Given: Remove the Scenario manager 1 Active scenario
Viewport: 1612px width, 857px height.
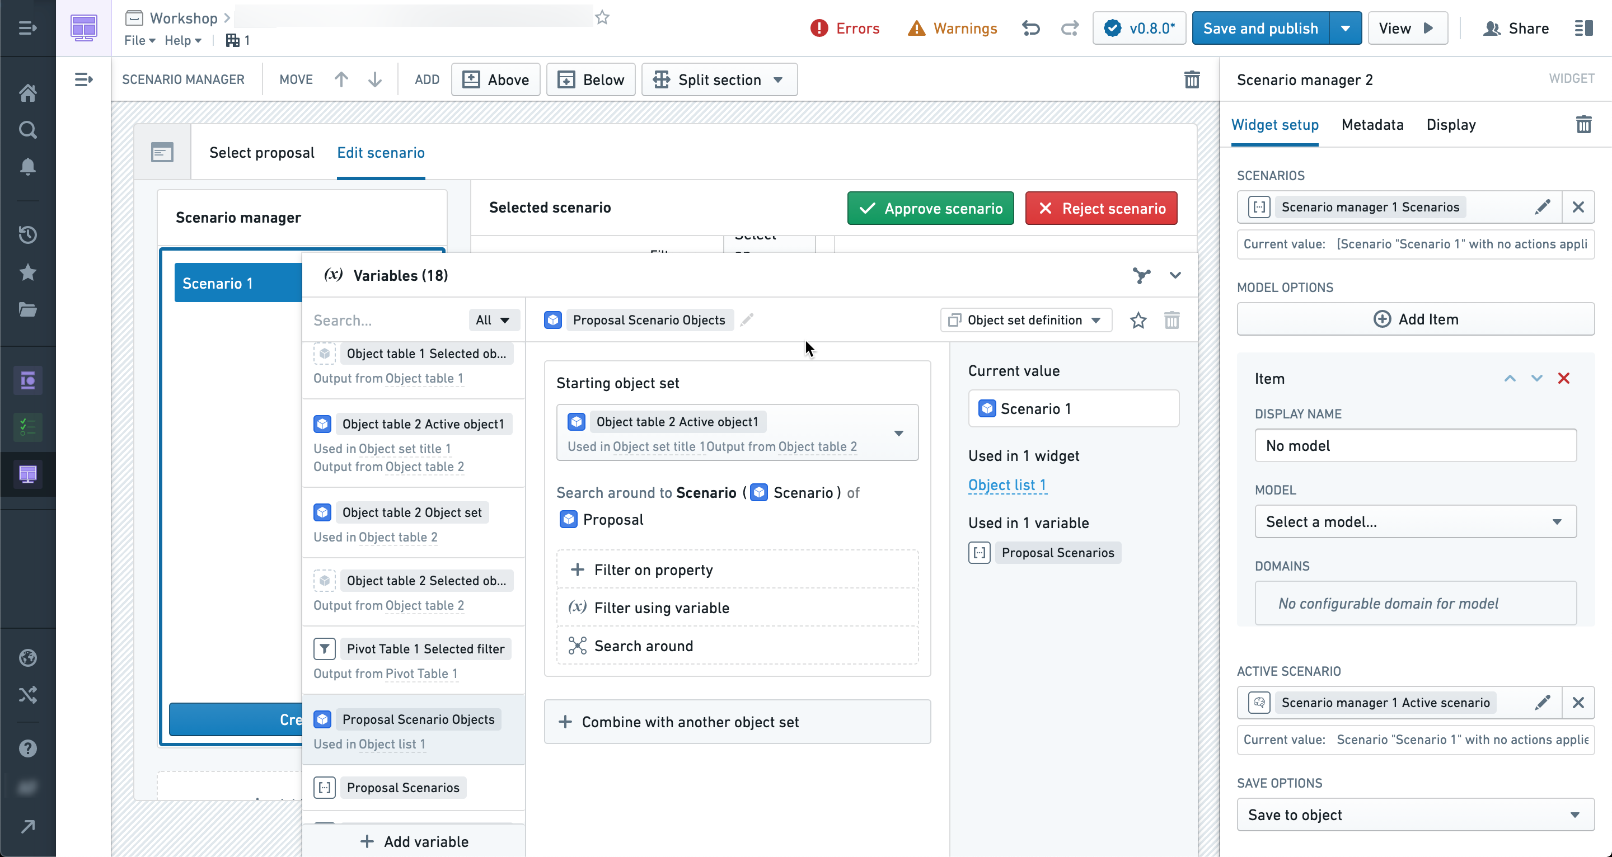Looking at the screenshot, I should (1578, 703).
